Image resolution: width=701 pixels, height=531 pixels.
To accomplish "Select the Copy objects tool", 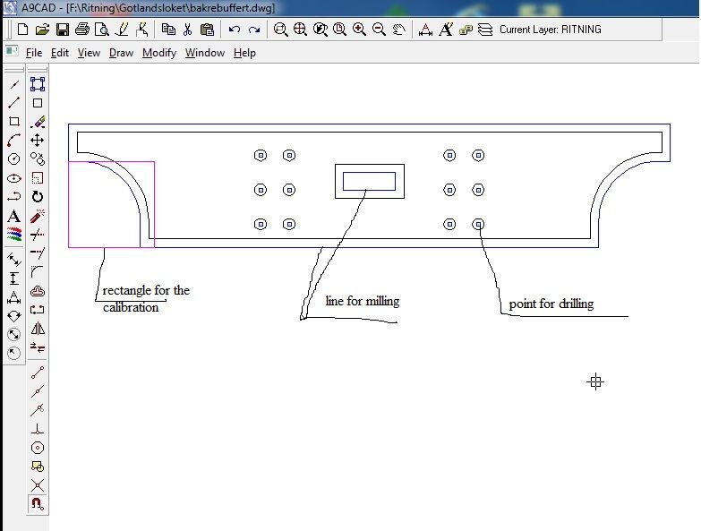I will [x=38, y=159].
